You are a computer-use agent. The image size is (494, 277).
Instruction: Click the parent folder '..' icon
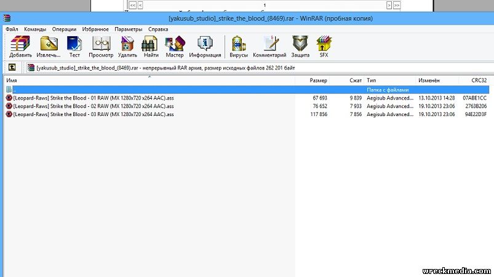[9, 90]
